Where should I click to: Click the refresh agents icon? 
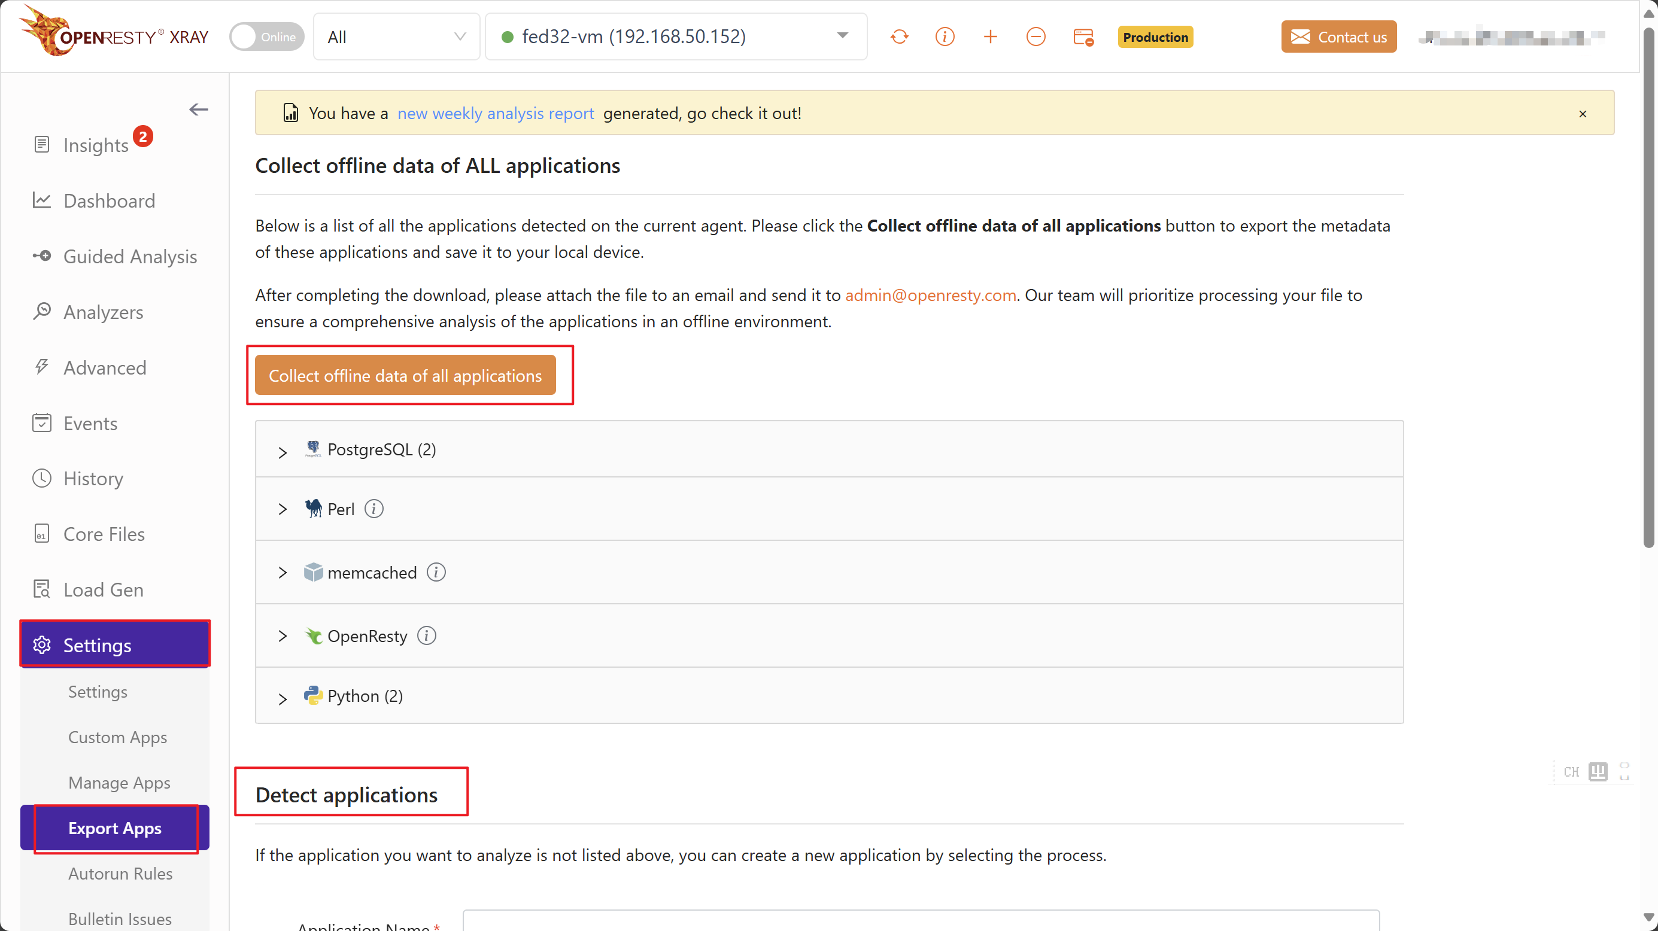pyautogui.click(x=899, y=36)
